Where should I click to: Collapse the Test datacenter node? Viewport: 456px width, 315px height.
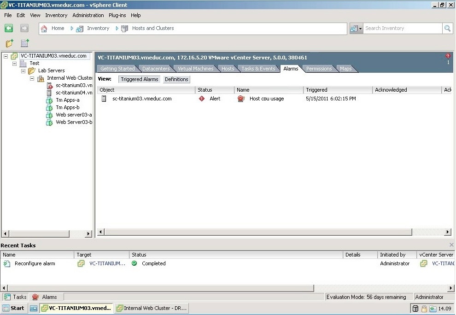pyautogui.click(x=15, y=64)
